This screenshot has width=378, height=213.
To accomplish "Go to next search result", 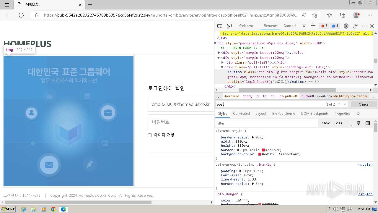I will [345, 104].
